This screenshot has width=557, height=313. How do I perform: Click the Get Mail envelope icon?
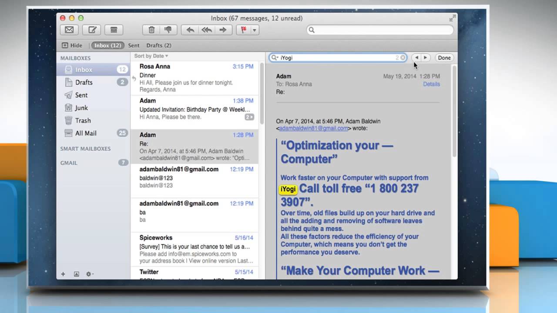69,30
